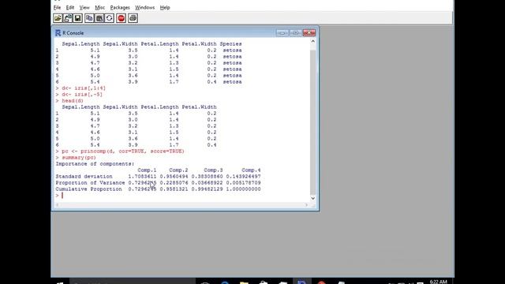505x284 pixels.
Task: Open the Edit menu
Action: click(x=70, y=7)
